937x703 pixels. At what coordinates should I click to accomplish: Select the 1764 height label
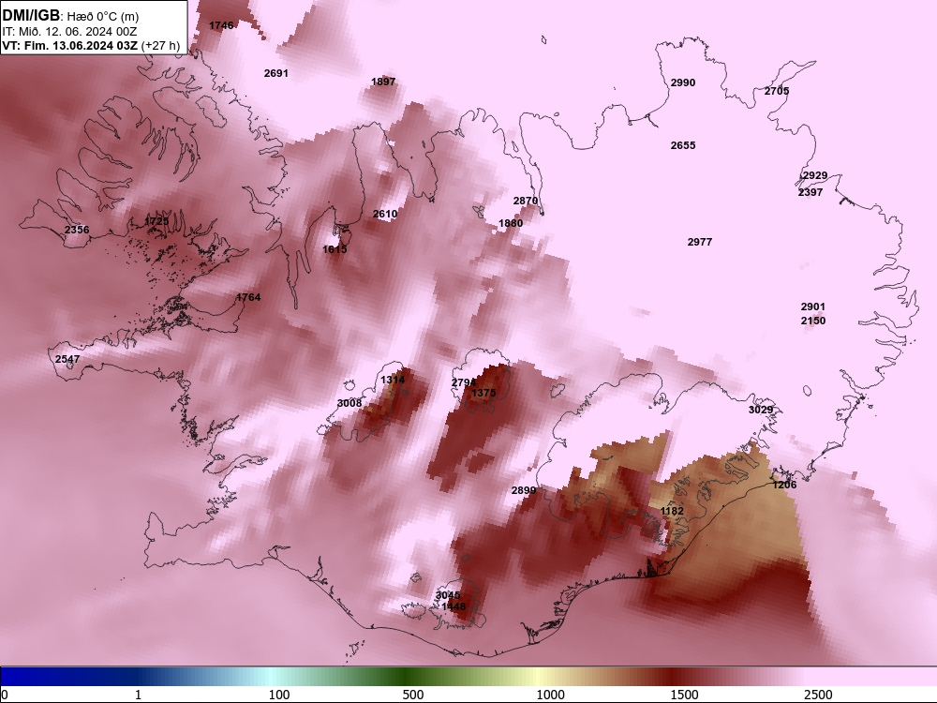pos(248,298)
